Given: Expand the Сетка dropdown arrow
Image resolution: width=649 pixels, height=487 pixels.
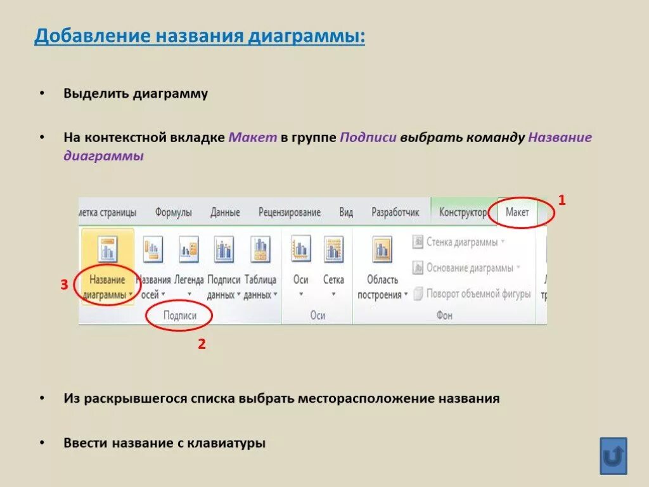Looking at the screenshot, I should point(333,294).
